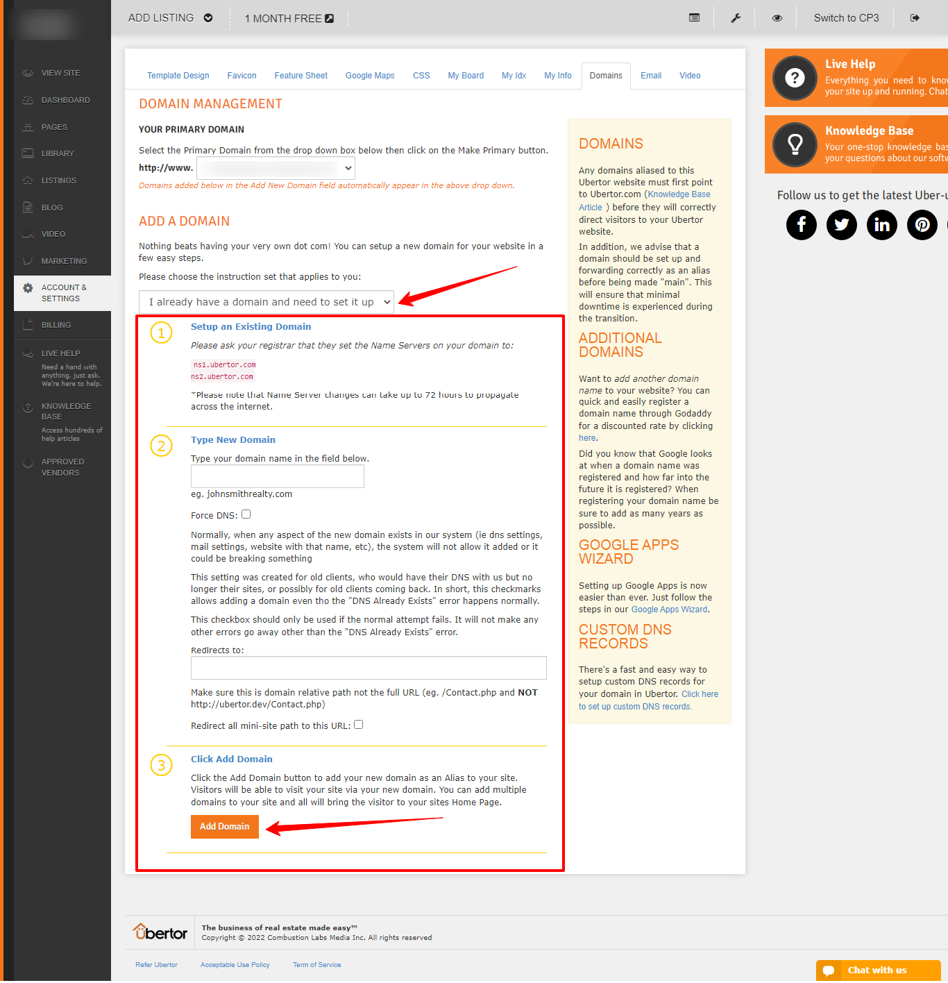Viewport: 948px width, 983px height.
Task: Open the LinkedIn social icon
Action: coord(882,225)
